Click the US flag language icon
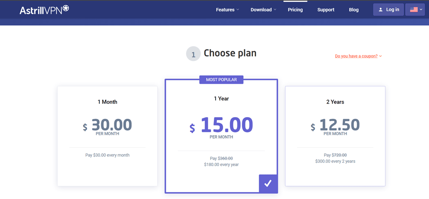This screenshot has height=199, width=429. (x=414, y=10)
